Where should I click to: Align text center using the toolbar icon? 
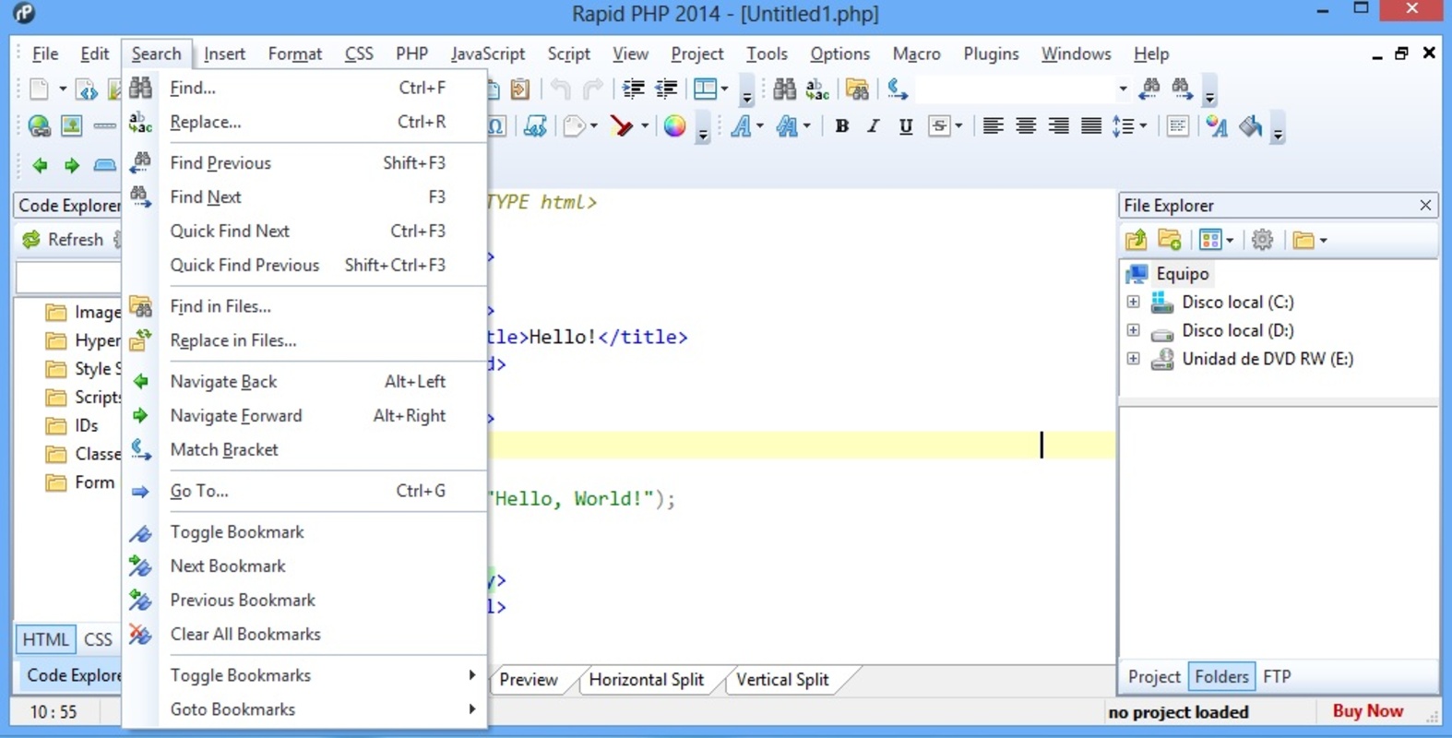[x=1025, y=126]
